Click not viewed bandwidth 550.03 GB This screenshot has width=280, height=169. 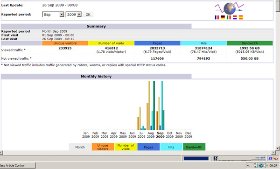coord(250,58)
